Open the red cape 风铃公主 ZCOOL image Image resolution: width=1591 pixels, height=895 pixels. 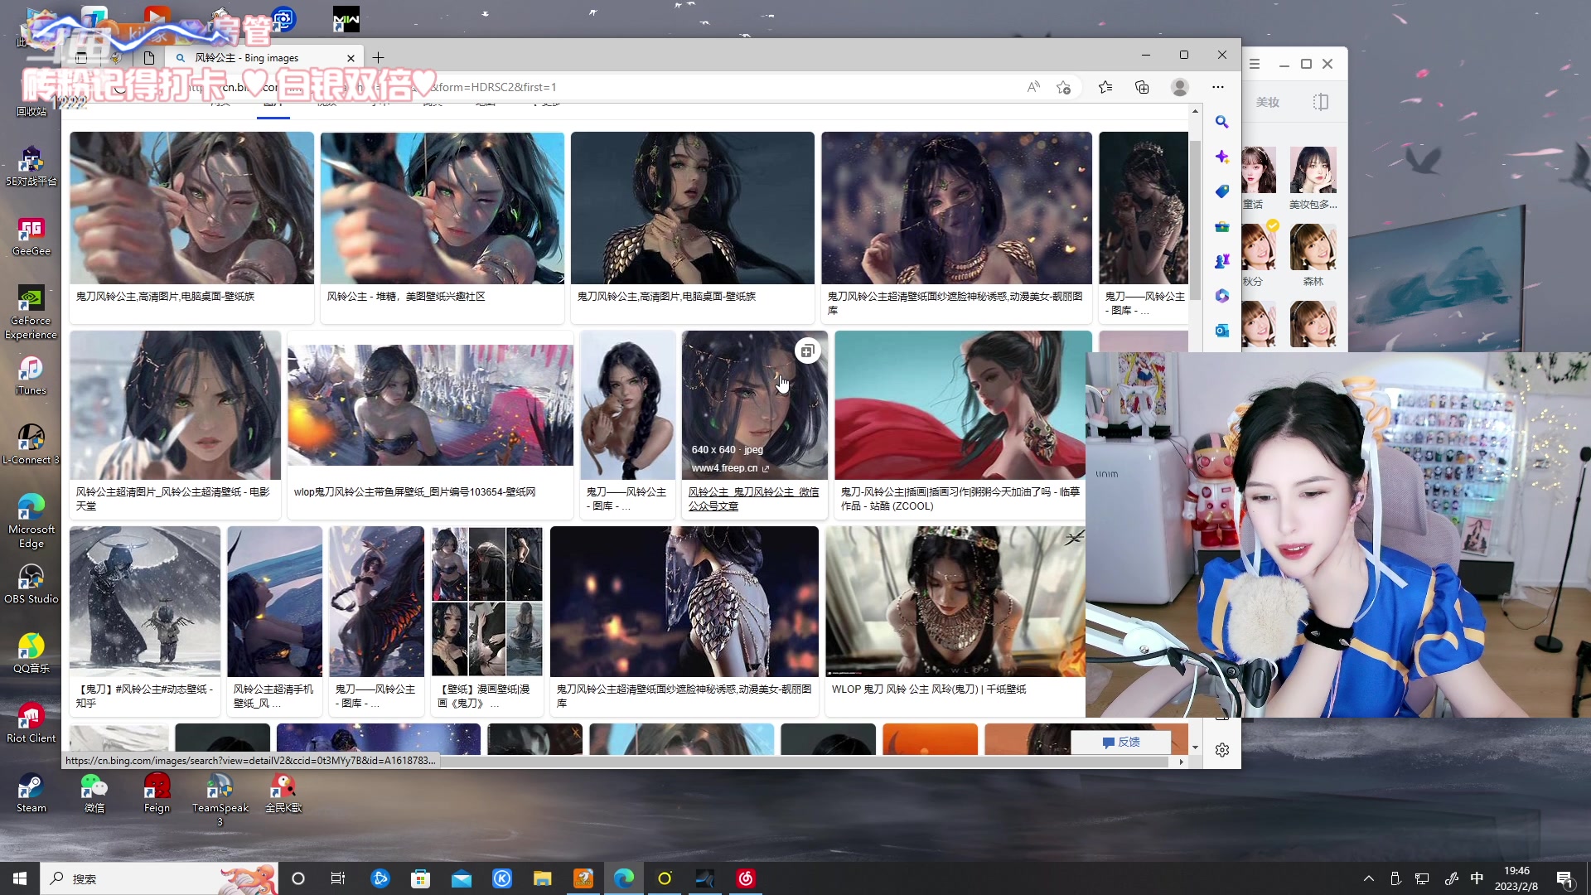pyautogui.click(x=962, y=405)
